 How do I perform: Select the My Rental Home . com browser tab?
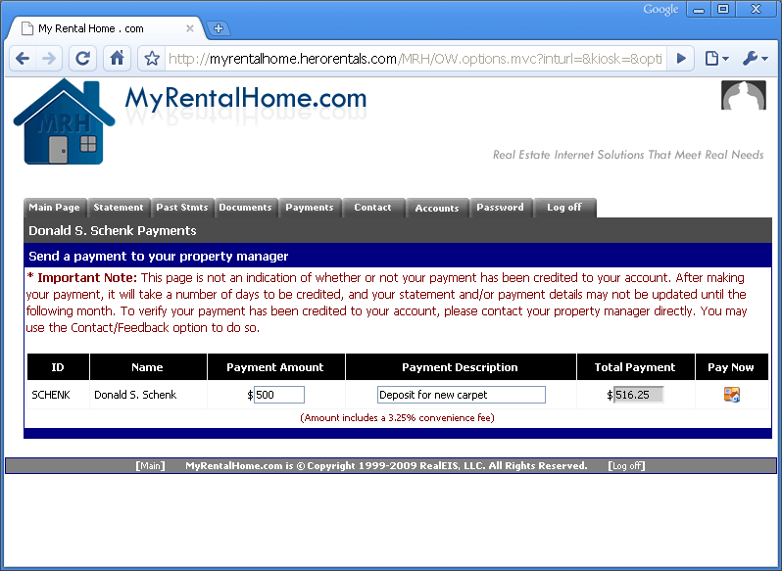click(107, 28)
